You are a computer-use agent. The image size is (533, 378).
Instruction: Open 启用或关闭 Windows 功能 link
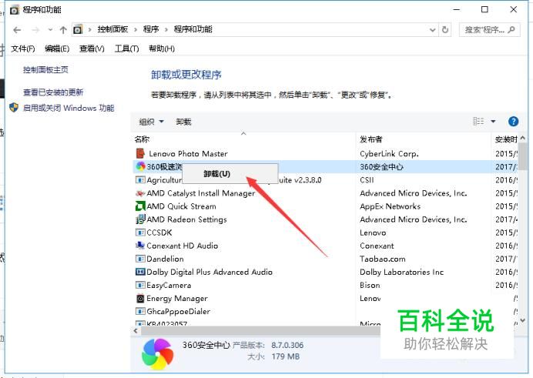(69, 108)
